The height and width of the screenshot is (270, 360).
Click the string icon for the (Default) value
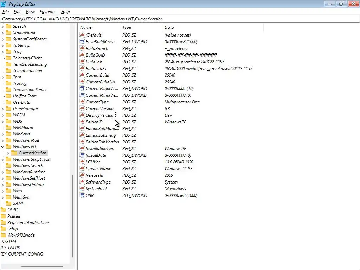click(82, 35)
